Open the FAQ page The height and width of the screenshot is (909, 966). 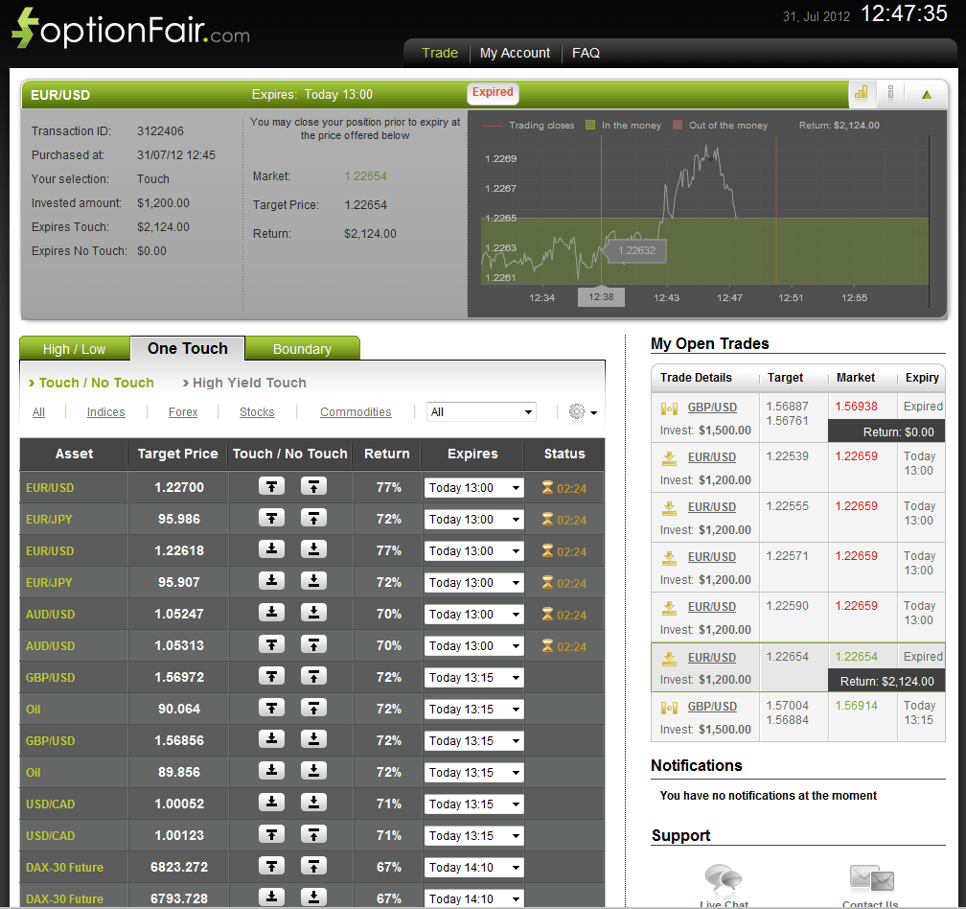point(586,53)
